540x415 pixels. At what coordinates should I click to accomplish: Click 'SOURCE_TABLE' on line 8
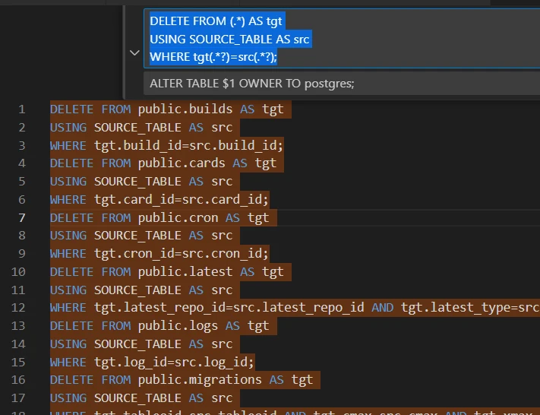pos(137,236)
